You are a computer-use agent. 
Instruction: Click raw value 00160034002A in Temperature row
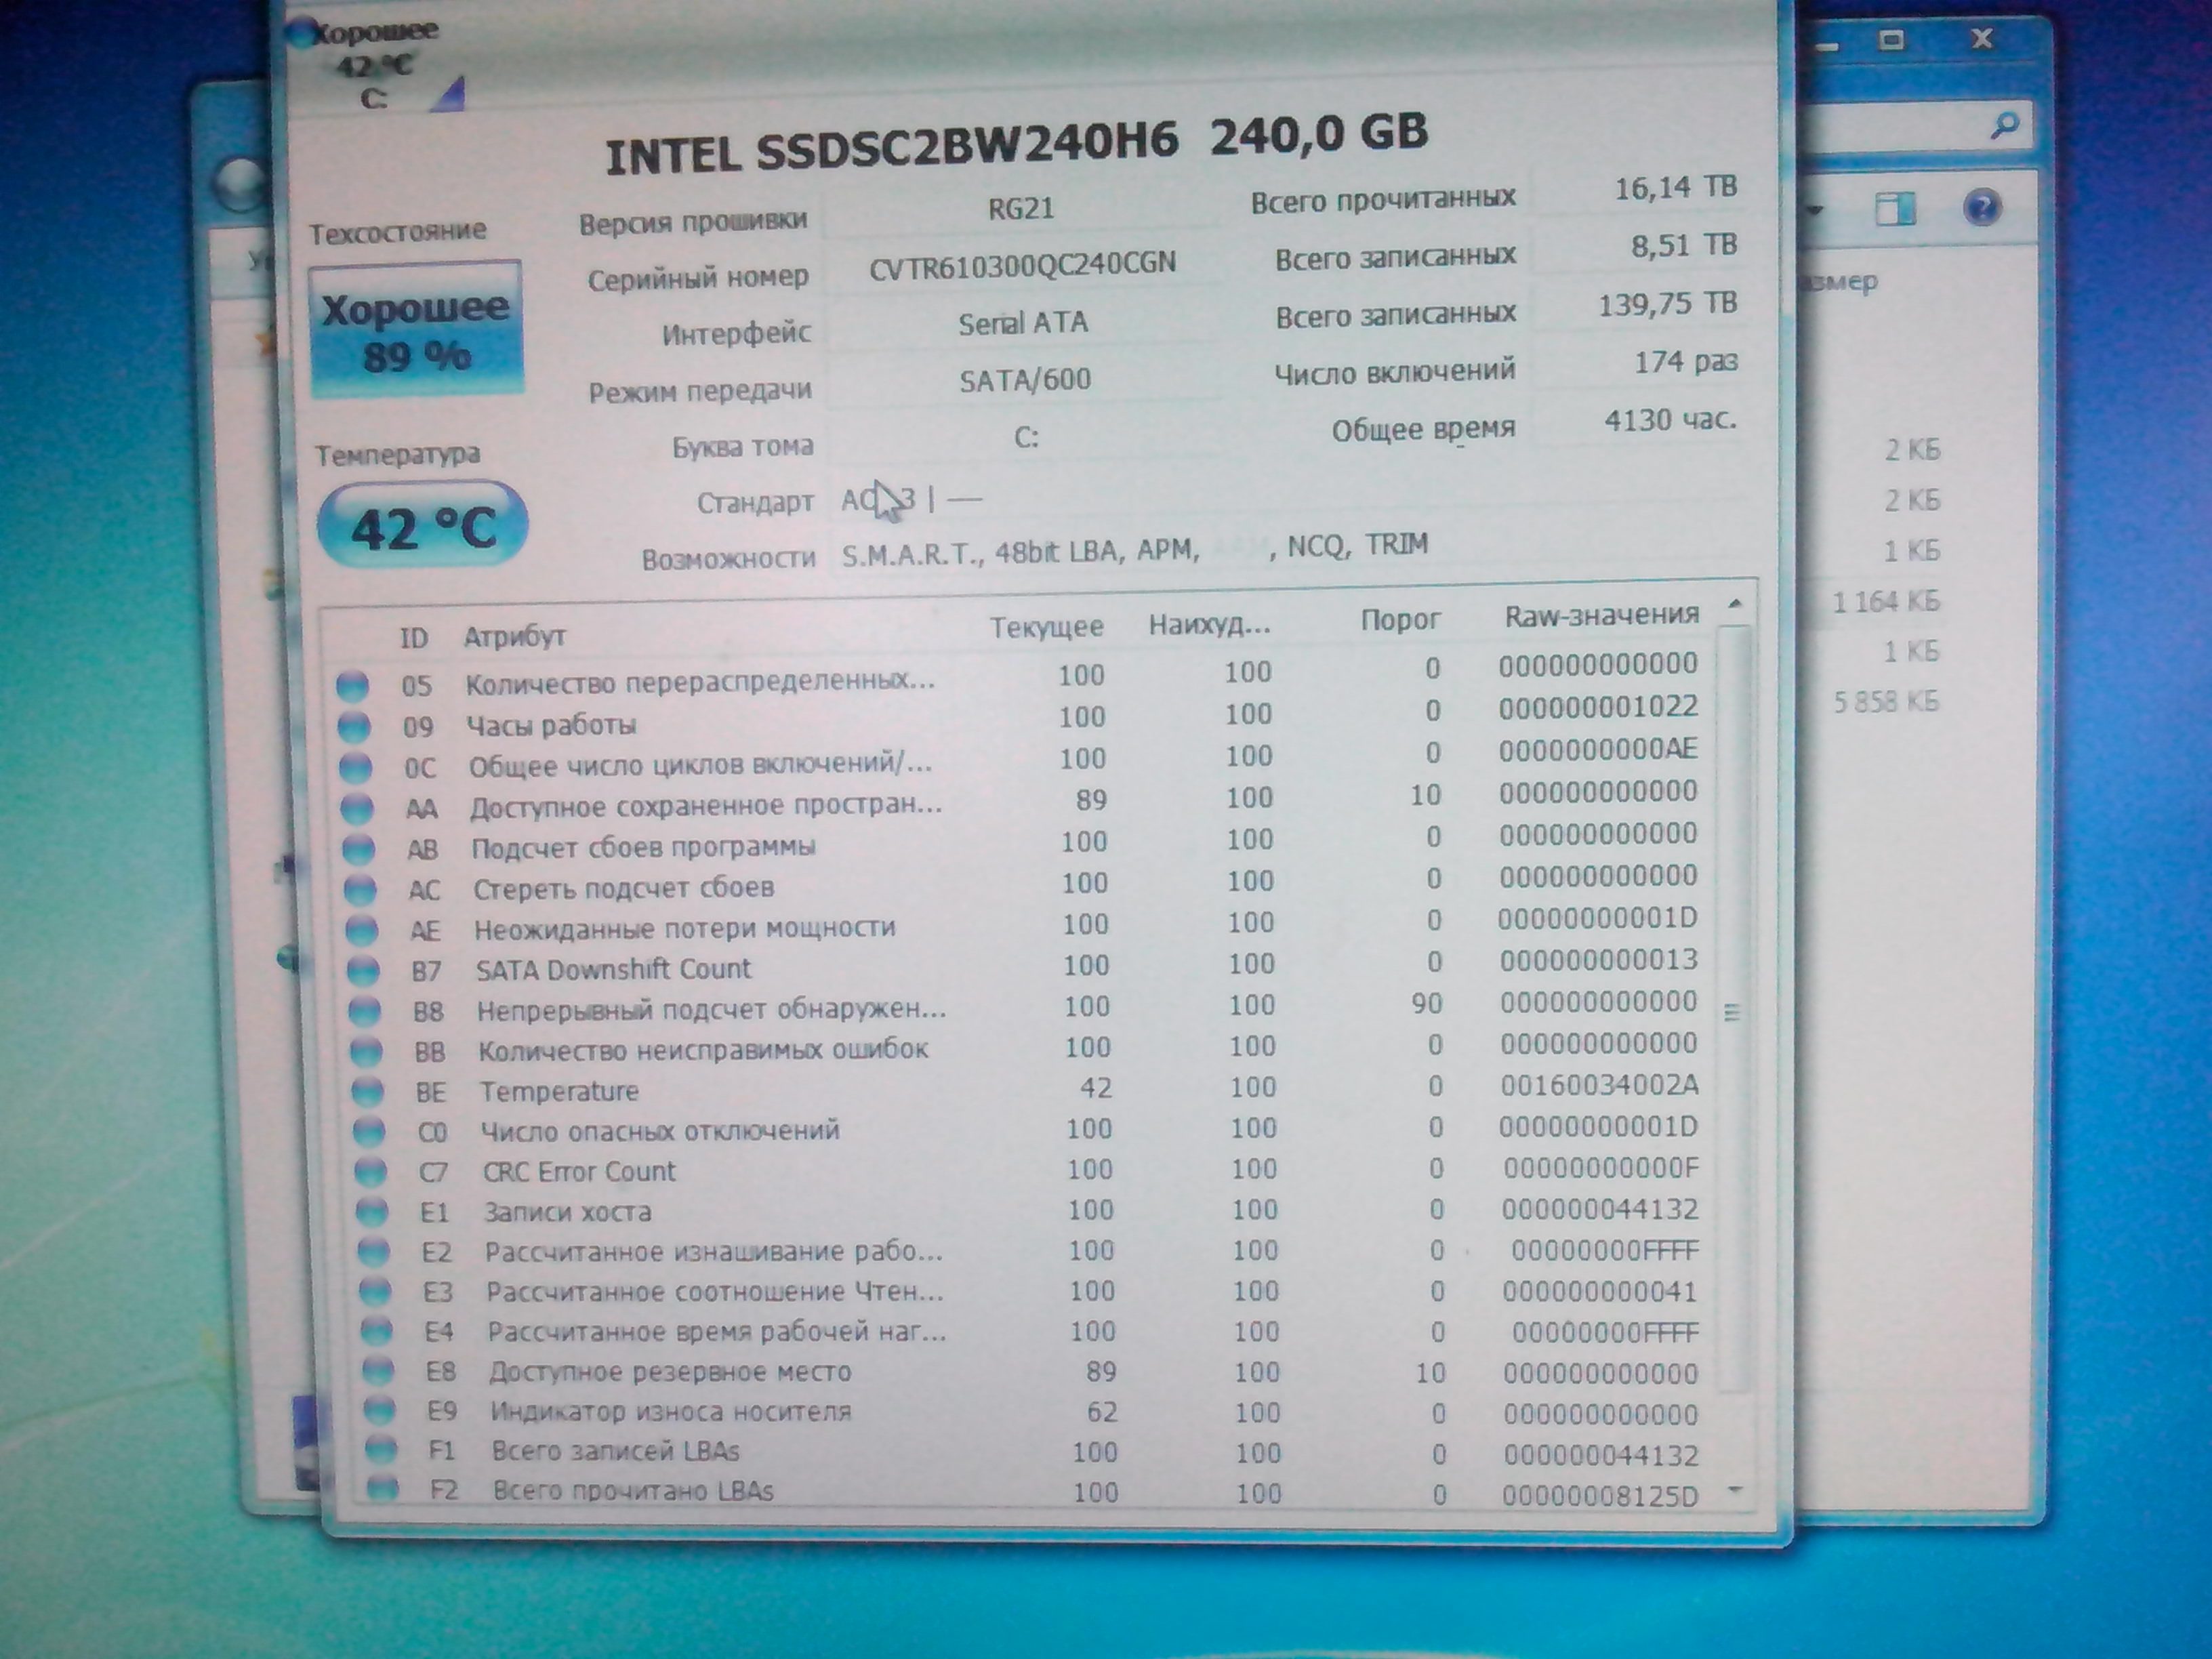tap(1599, 1085)
